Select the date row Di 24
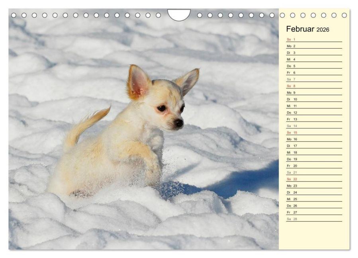Viewport: 358px width, 258px height. [x=314, y=192]
